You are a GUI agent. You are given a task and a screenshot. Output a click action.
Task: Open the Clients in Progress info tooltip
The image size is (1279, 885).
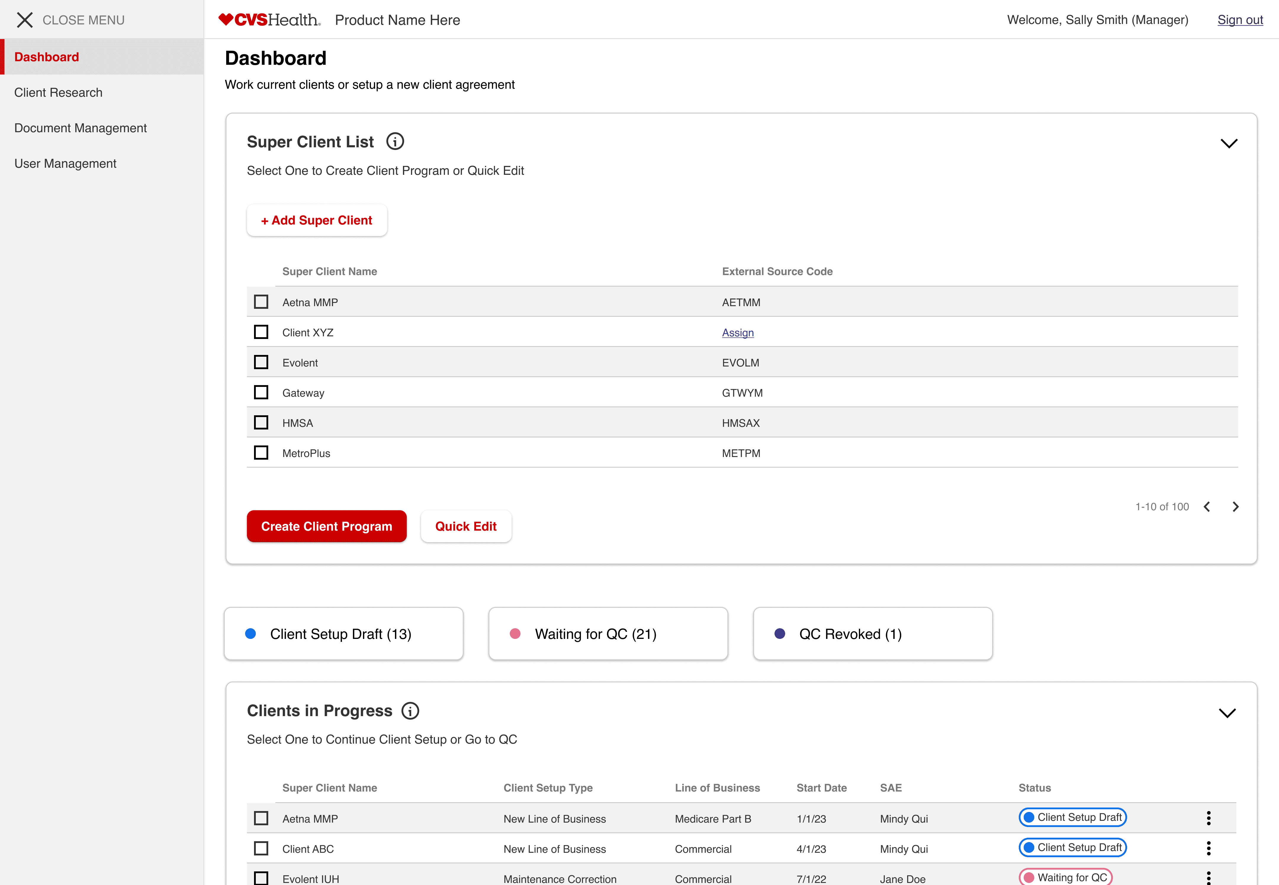pyautogui.click(x=410, y=710)
